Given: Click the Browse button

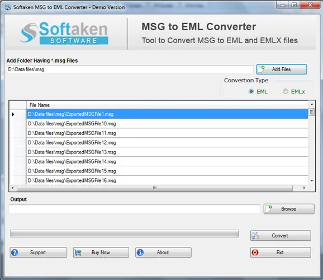Looking at the screenshot, I should click(289, 209).
